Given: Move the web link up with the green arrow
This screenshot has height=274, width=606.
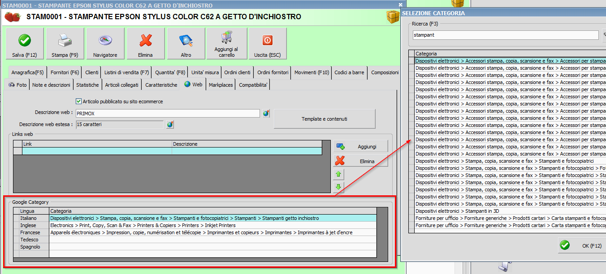Looking at the screenshot, I should point(338,174).
